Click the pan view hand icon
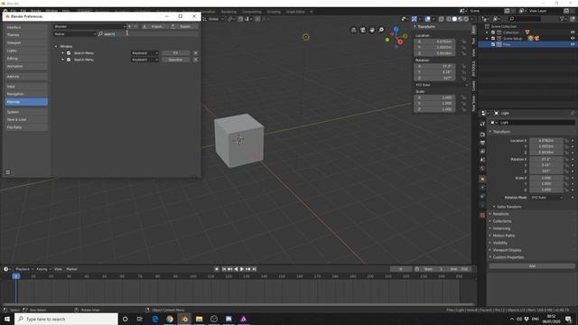578x325 pixels. tap(372, 30)
